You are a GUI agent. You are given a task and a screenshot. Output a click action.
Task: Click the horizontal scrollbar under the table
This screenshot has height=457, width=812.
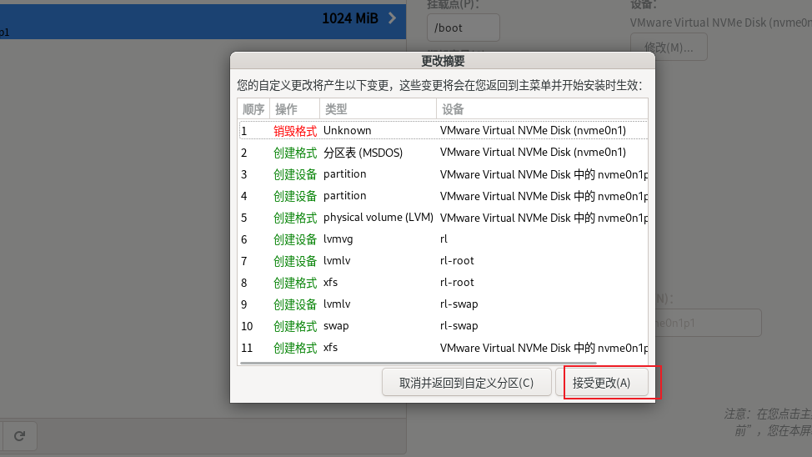[417, 363]
